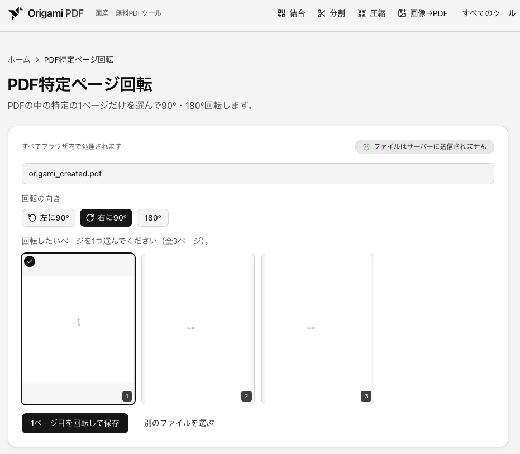
Task: Click すべてブラウザ内で処理されます text
Action: click(x=71, y=146)
